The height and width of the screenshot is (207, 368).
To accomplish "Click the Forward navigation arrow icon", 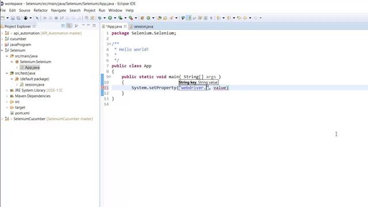I will pyautogui.click(x=255, y=18).
